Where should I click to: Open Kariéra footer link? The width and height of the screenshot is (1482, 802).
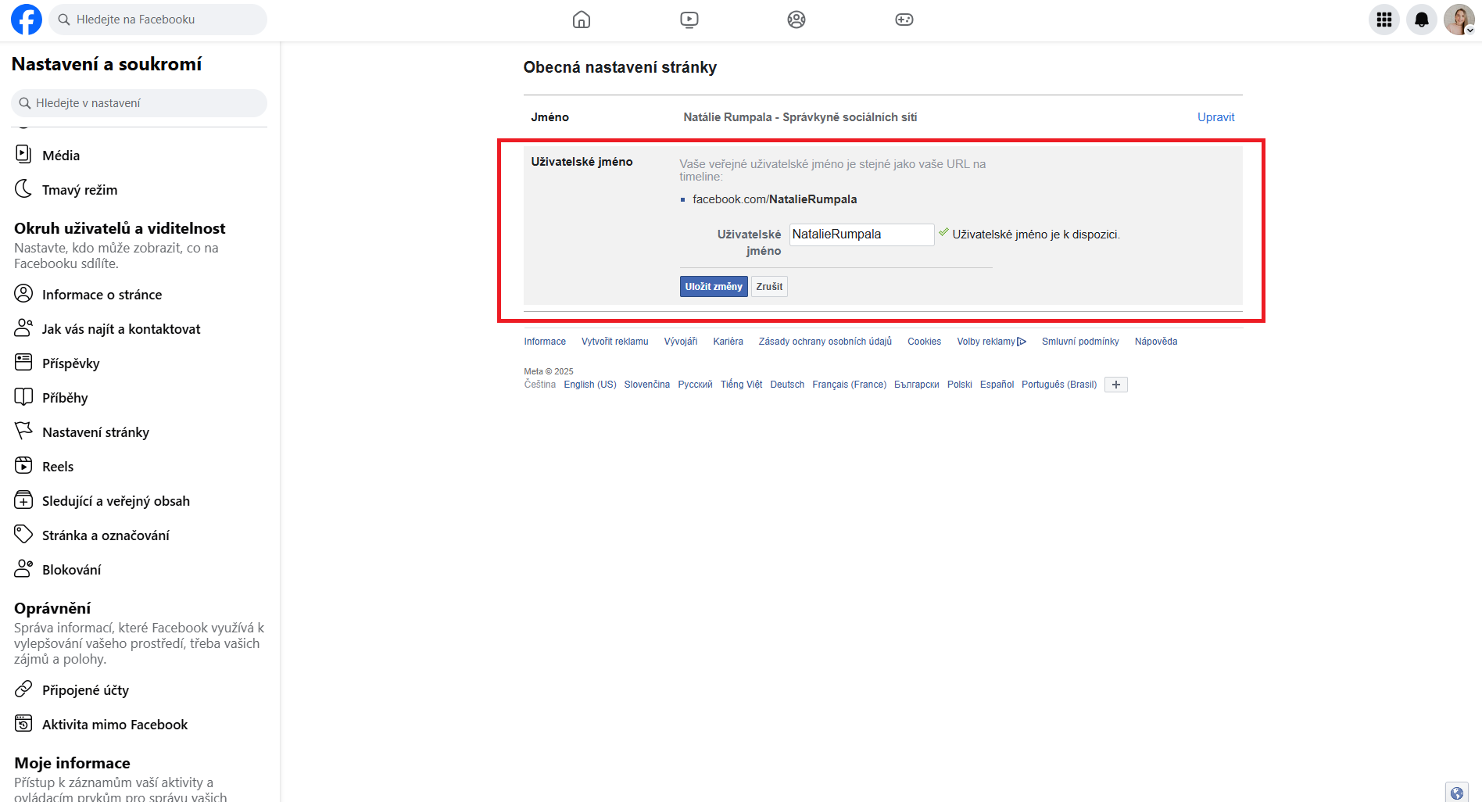[728, 342]
